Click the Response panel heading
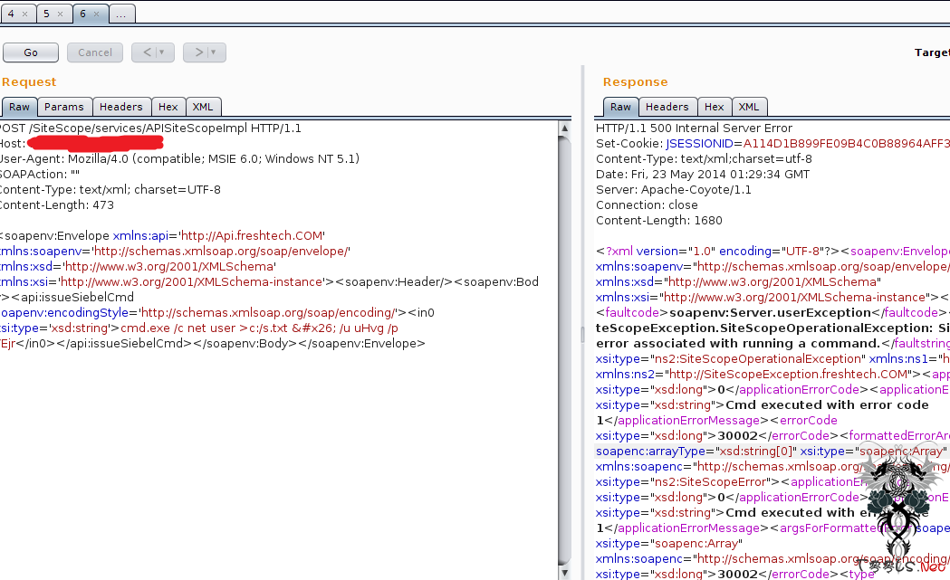 [636, 81]
